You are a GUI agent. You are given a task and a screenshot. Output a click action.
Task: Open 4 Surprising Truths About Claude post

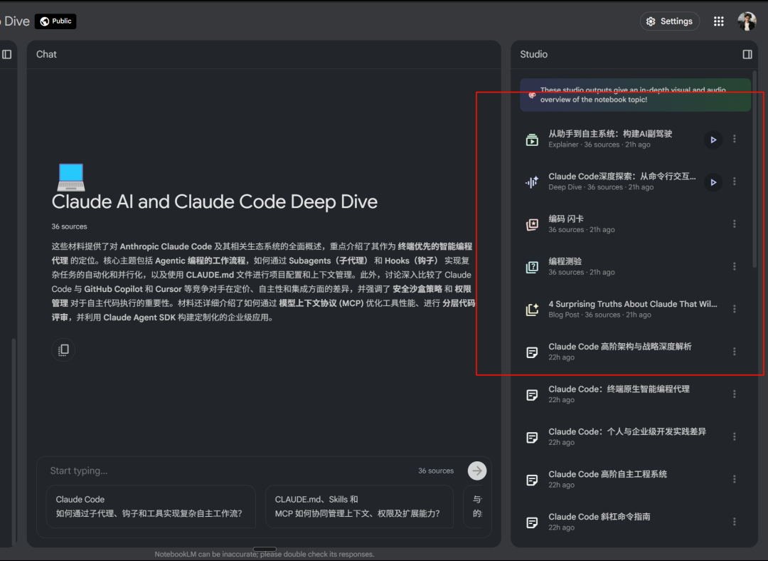coord(632,304)
